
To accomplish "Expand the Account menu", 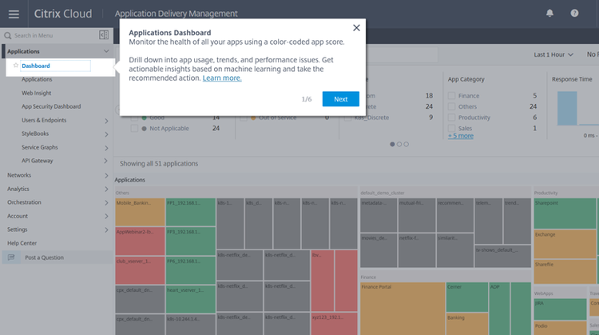I will (106, 217).
